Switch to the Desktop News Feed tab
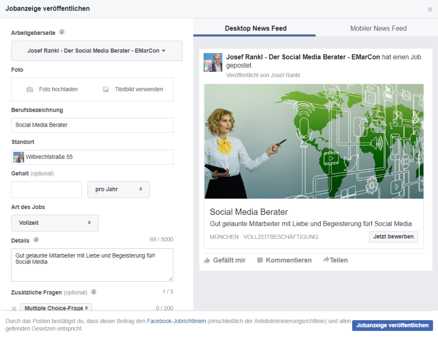Screen dimensions: 438x338 (256, 28)
